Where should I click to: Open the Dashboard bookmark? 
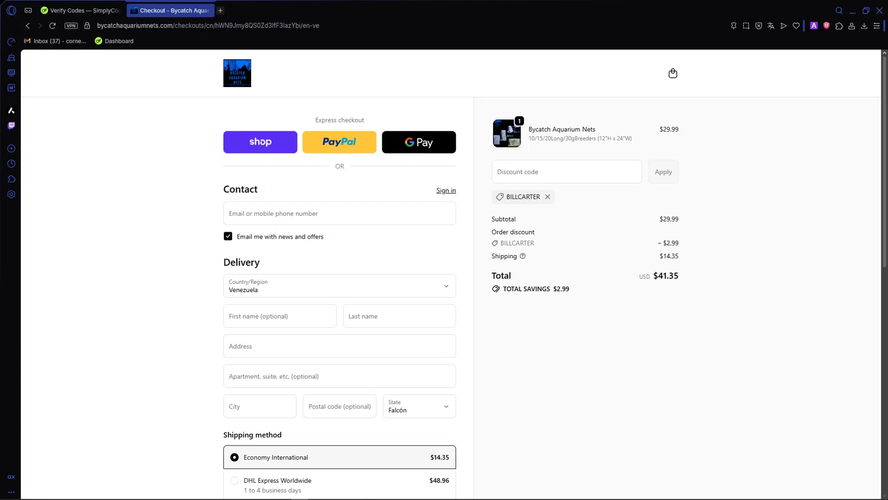114,41
